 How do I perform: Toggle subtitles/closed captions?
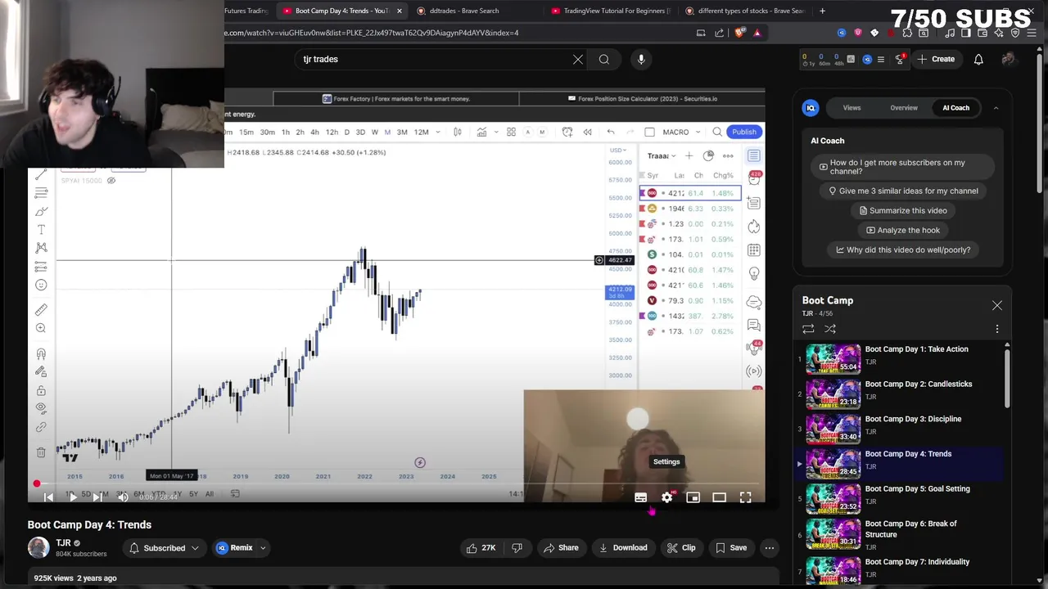tap(640, 497)
